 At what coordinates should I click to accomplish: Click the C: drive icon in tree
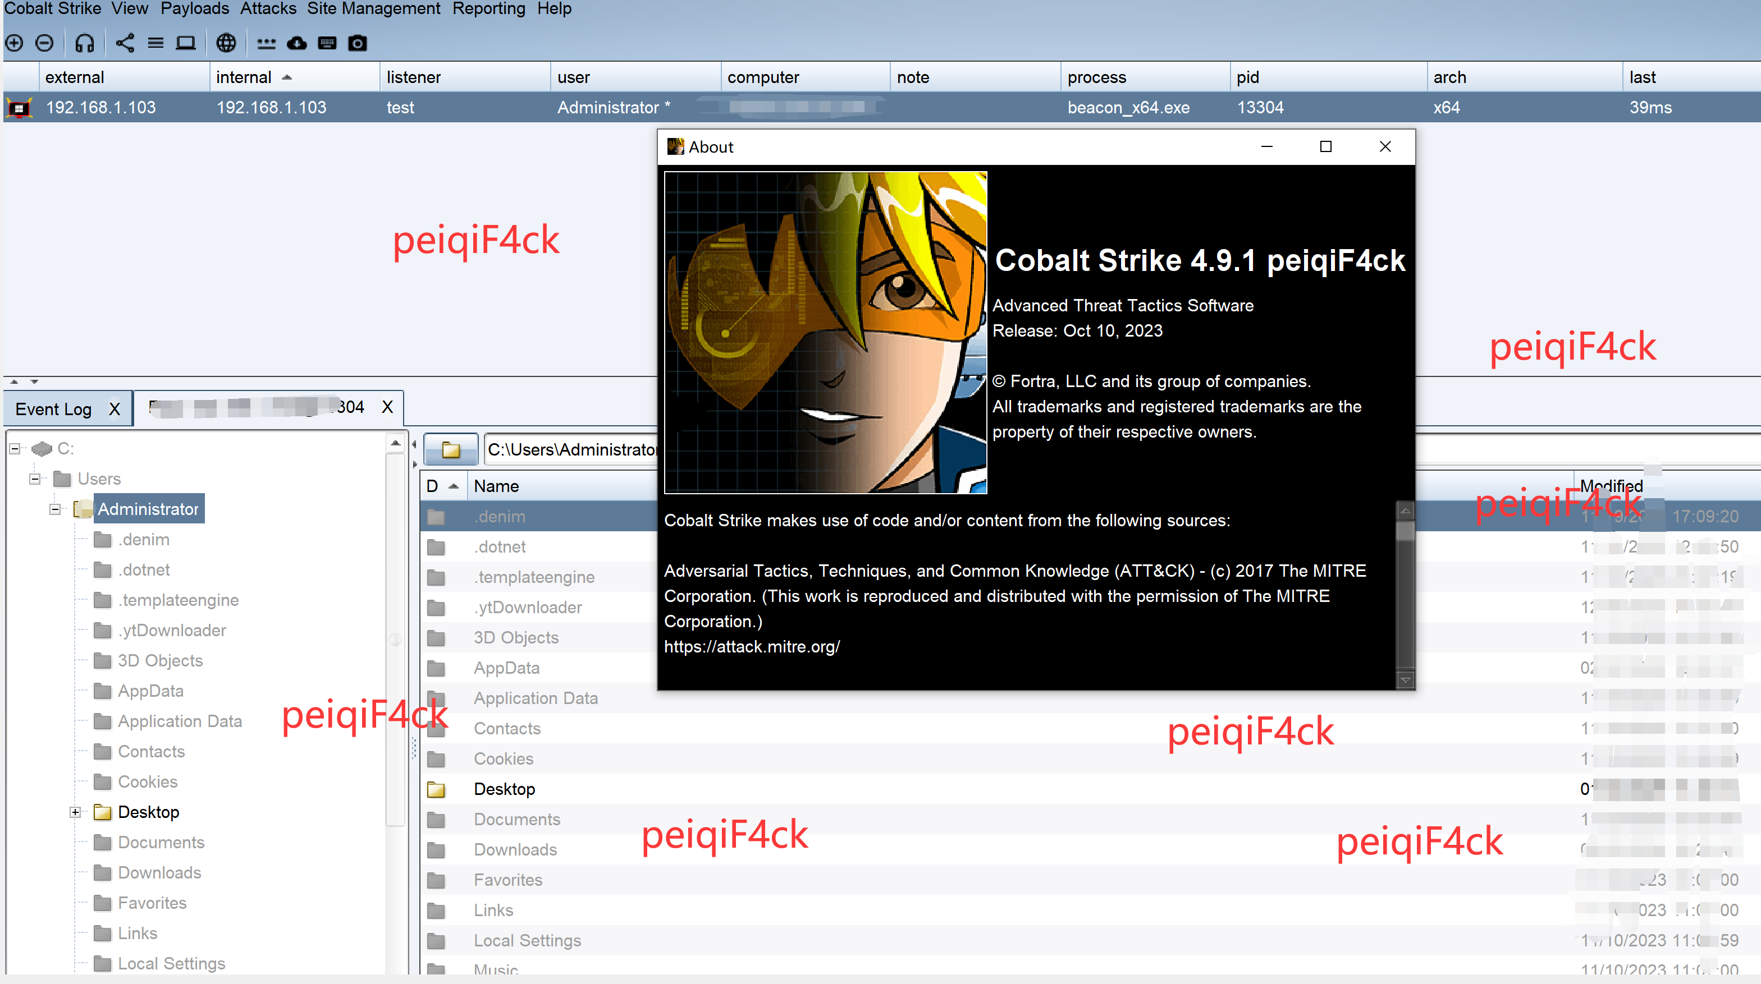coord(42,448)
